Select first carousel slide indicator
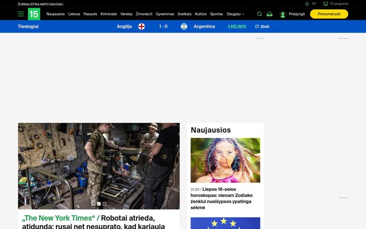Image resolution: width=366 pixels, height=229 pixels. (x=93, y=204)
